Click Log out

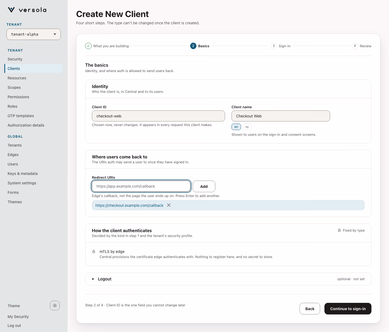pos(14,326)
